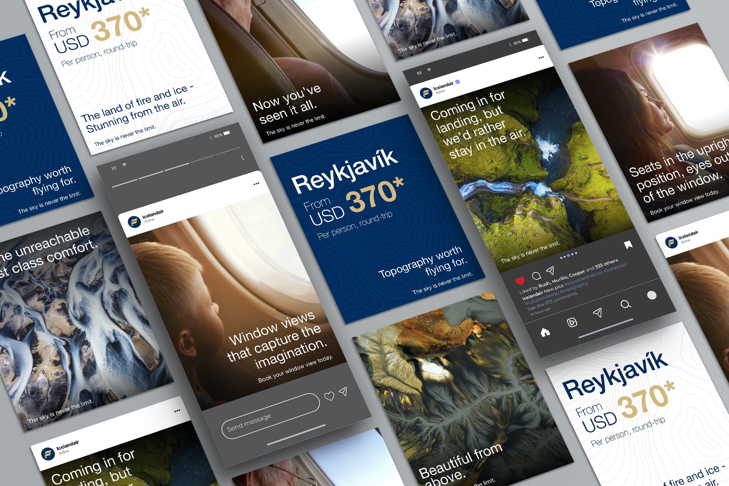The width and height of the screenshot is (729, 486).
Task: Click the blue verified badge next to Icelandair
Action: (458, 82)
